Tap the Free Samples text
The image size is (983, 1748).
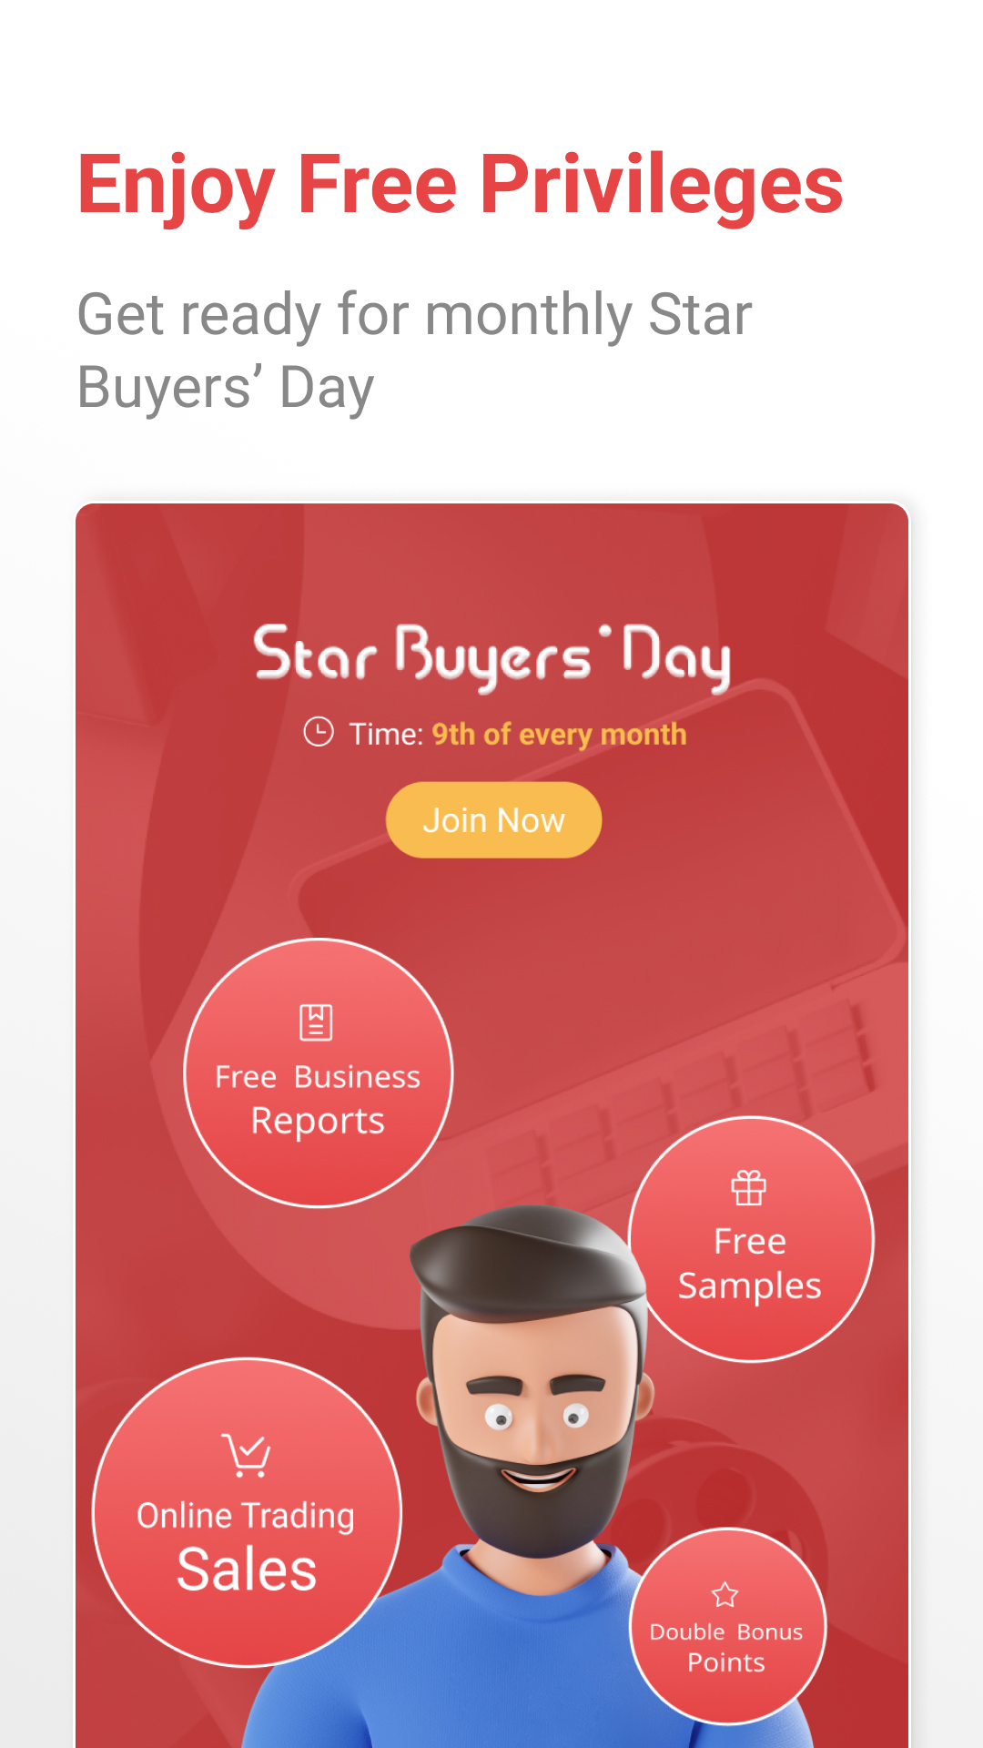pyautogui.click(x=750, y=1264)
